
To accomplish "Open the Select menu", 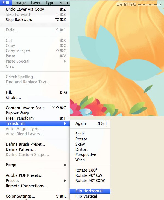I will [65, 3].
